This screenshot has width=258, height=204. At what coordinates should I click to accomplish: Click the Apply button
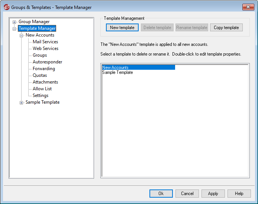coord(213,194)
